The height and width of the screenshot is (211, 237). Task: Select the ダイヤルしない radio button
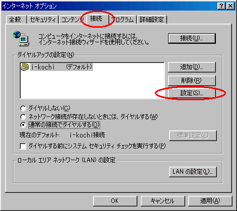[23, 108]
